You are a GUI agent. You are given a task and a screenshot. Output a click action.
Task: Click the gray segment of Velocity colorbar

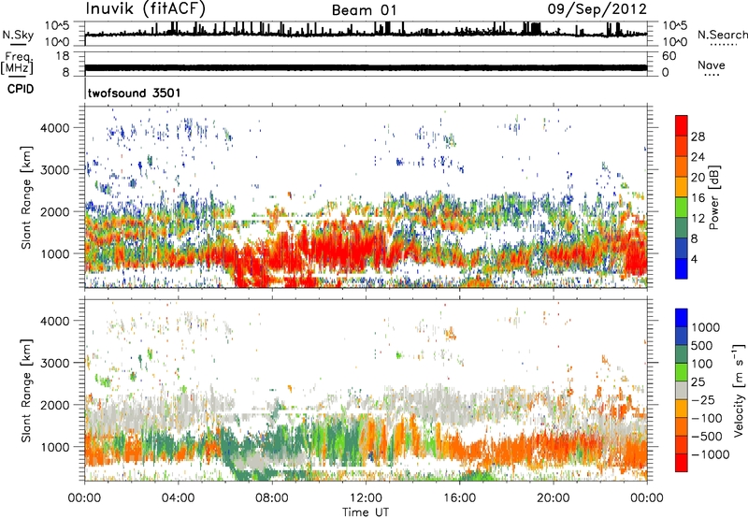[682, 391]
